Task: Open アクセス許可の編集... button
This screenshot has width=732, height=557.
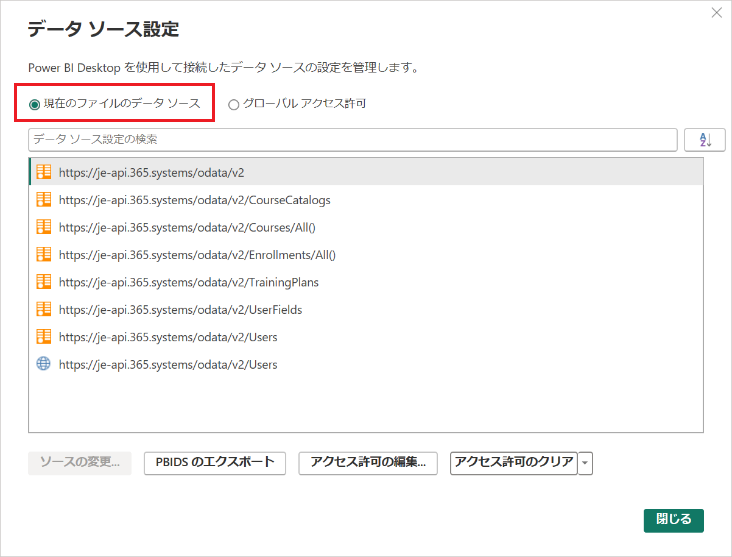Action: (x=368, y=463)
